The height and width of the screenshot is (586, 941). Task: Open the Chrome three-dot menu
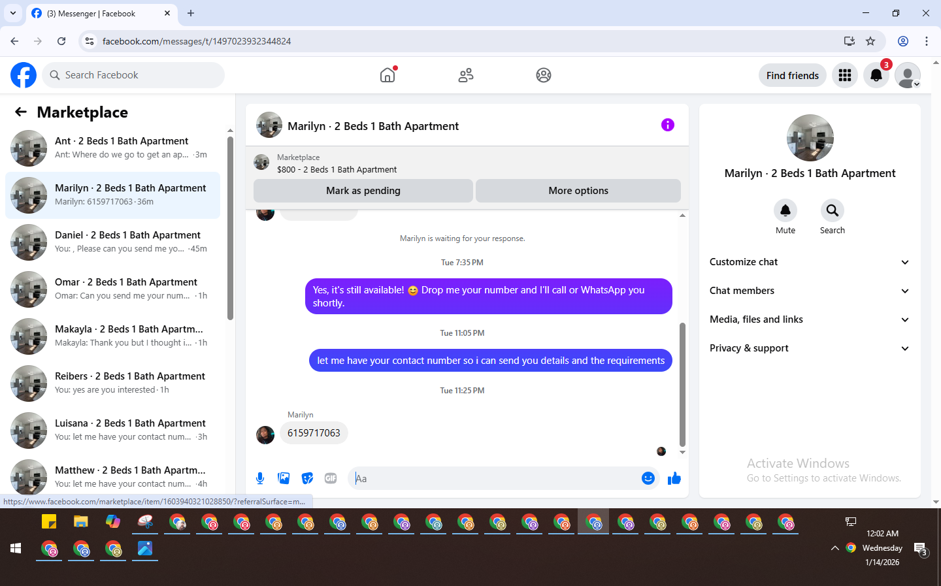point(927,41)
